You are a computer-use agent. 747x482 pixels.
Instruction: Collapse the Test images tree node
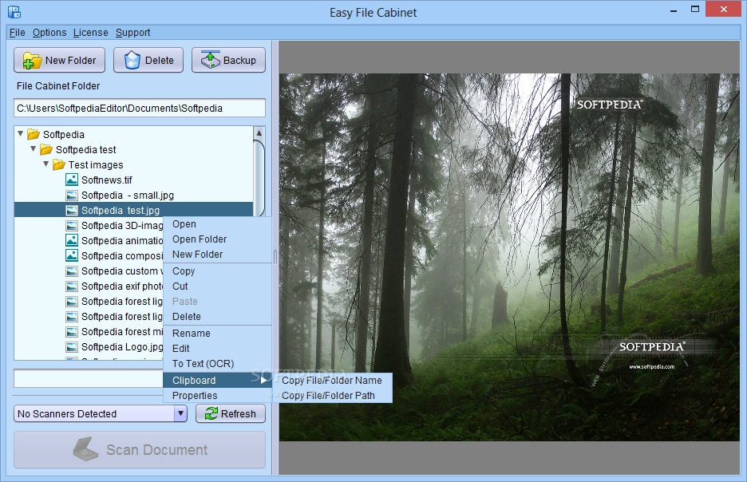coord(45,164)
